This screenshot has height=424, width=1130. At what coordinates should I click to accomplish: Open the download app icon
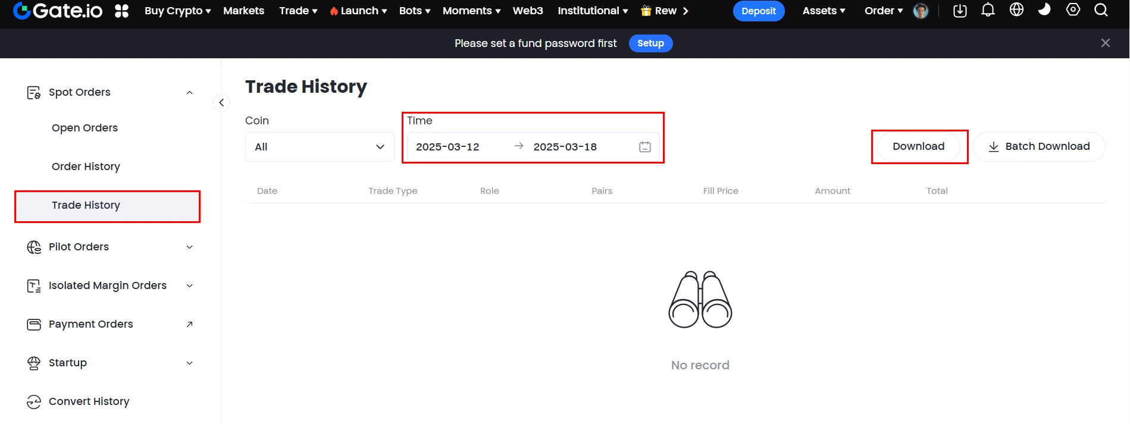click(960, 11)
